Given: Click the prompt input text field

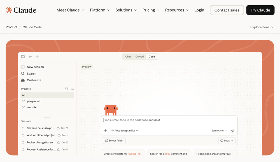Looking at the screenshot, I should (x=168, y=120).
